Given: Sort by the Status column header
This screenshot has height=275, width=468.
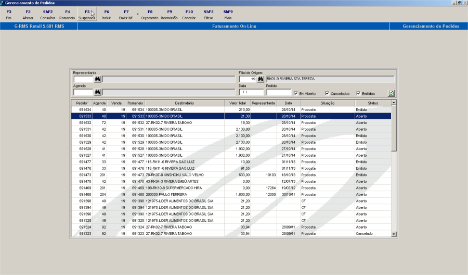Looking at the screenshot, I should (x=373, y=103).
